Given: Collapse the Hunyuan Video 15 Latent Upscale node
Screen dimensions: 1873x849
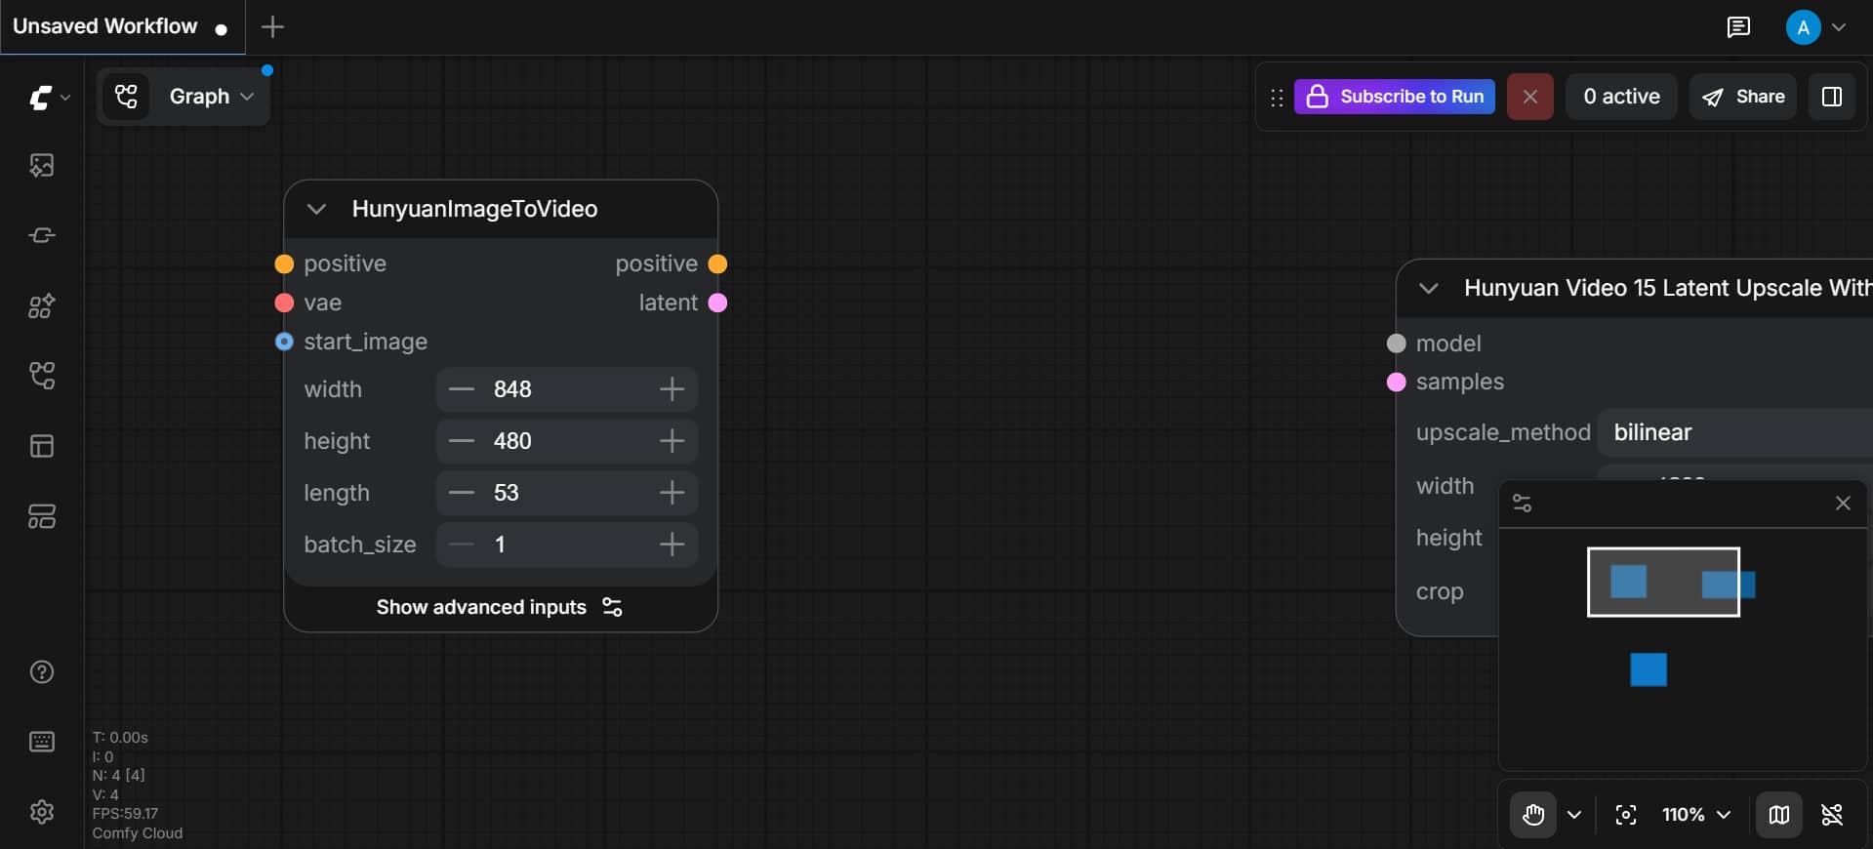Looking at the screenshot, I should click(1429, 288).
